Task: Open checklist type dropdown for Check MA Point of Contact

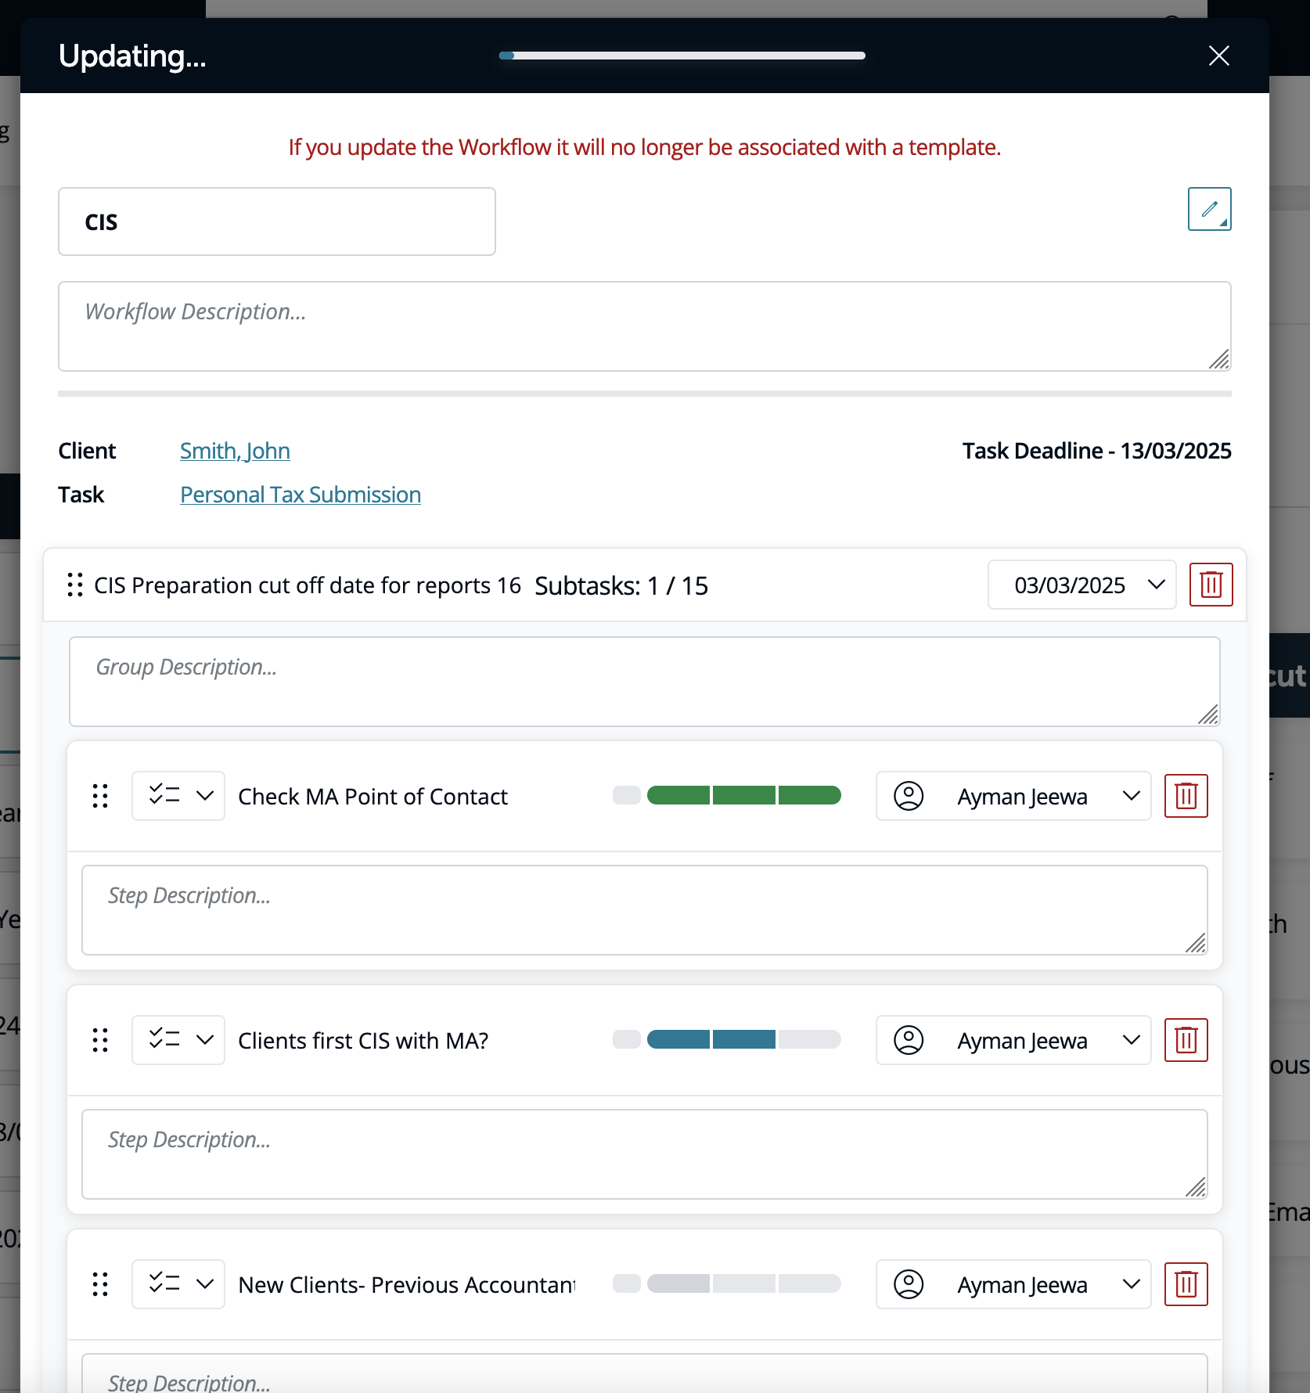Action: (x=178, y=796)
